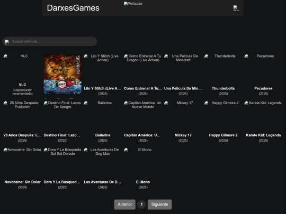Open the Pecadores movie poster
The image size is (286, 214).
(x=263, y=70)
